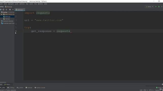Viewport: 163px width, 91px height.
Task: Open the VCS menu
Action: coord(35,4)
